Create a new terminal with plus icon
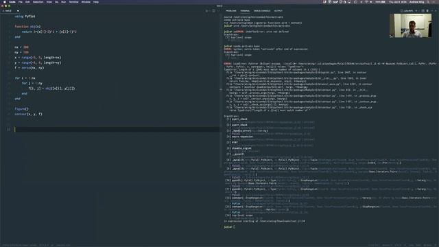The width and height of the screenshot is (439, 247). pos(416,11)
